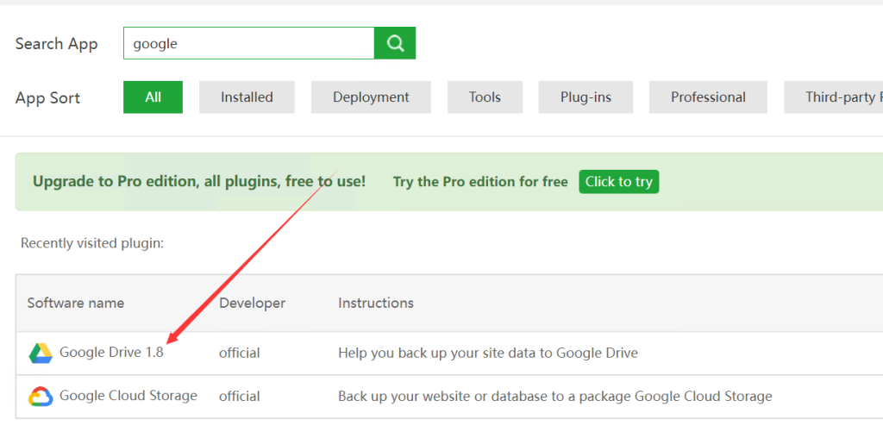Switch to the Tools tab
883x432 pixels.
pos(485,97)
